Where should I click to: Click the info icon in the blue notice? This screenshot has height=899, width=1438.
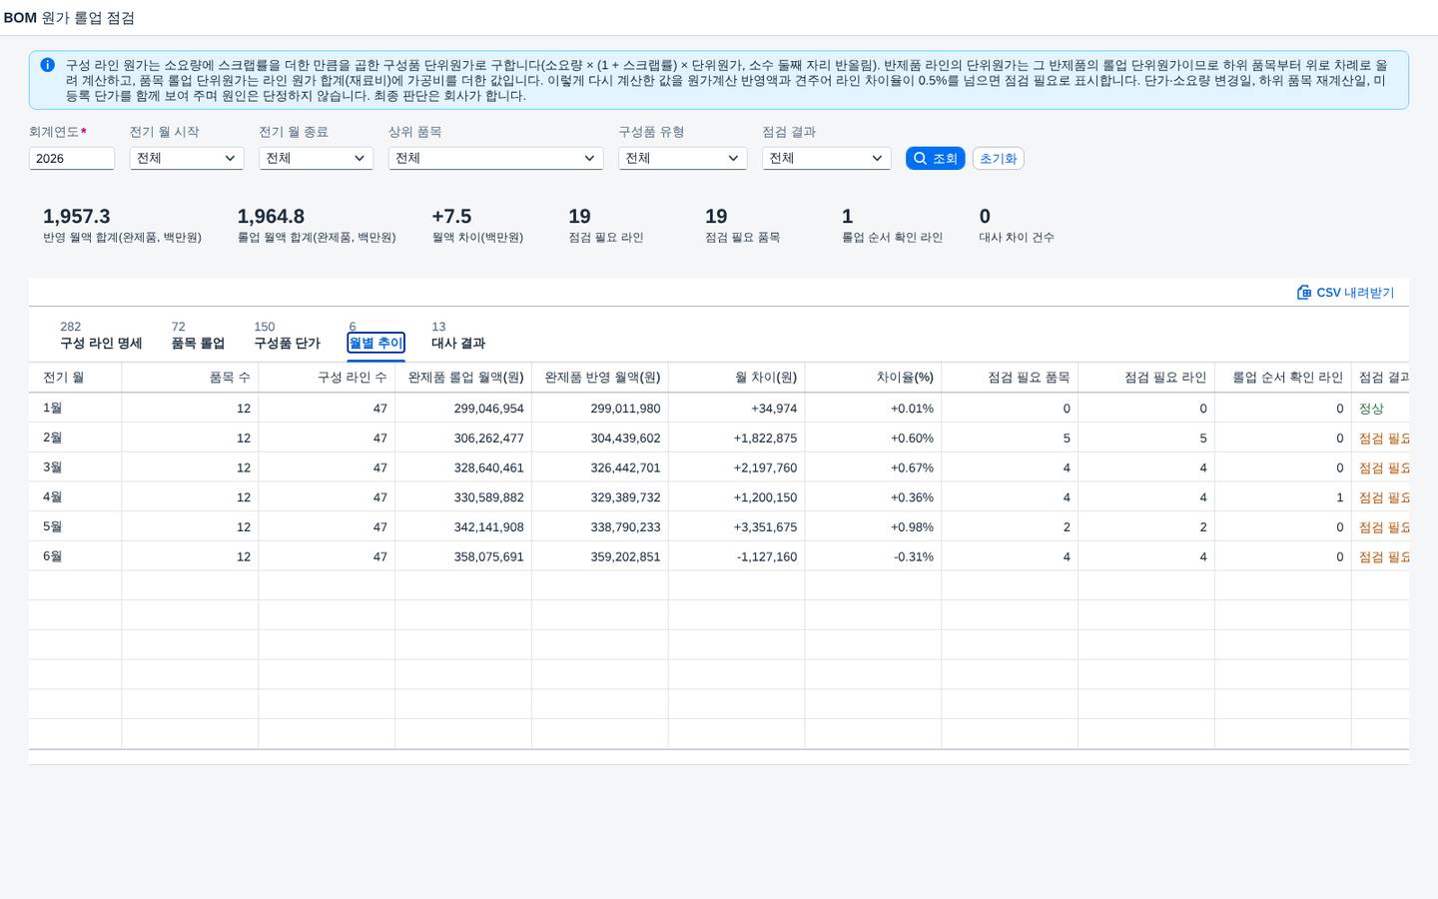click(47, 65)
